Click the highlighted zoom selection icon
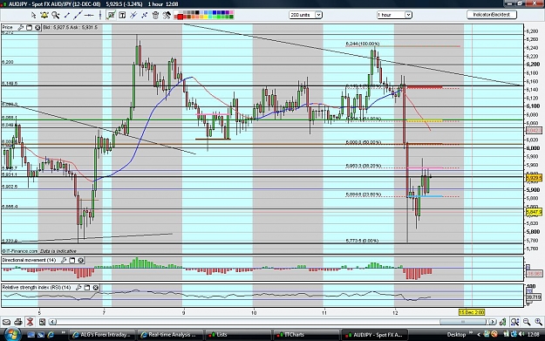 (514, 322)
